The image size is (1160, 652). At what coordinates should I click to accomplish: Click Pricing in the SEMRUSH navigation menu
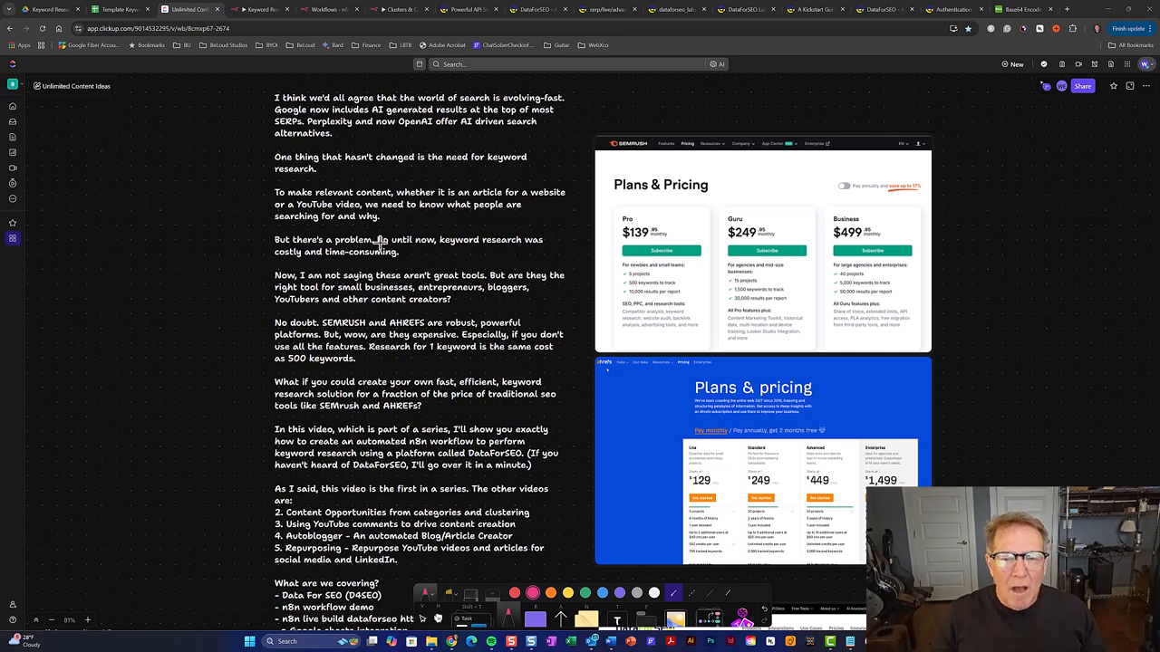click(687, 143)
